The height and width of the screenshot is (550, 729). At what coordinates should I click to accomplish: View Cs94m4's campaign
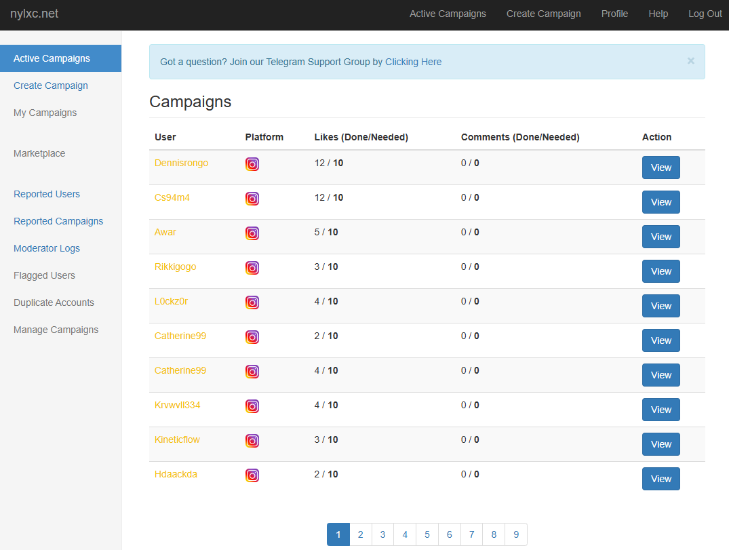click(x=661, y=202)
